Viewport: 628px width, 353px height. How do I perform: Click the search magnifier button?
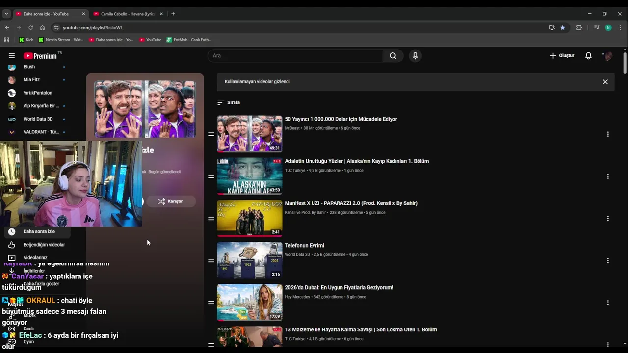(x=393, y=56)
